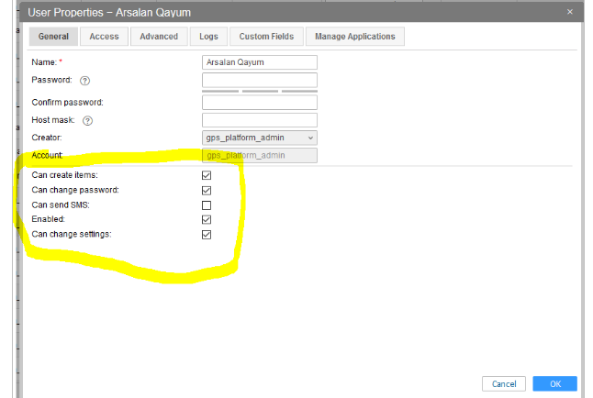Switch to the General tab
The width and height of the screenshot is (593, 398).
point(54,37)
